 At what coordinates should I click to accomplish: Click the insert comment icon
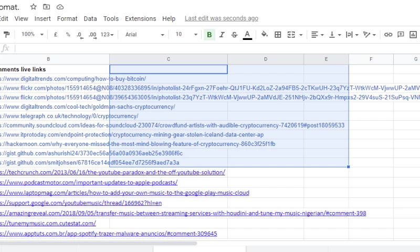[401, 34]
